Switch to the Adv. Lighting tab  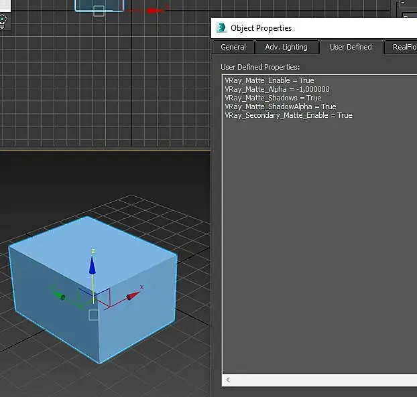pos(286,47)
